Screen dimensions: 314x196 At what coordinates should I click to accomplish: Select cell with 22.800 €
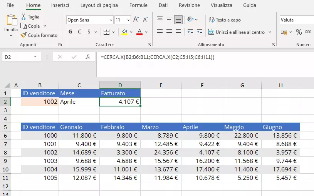[242, 135]
